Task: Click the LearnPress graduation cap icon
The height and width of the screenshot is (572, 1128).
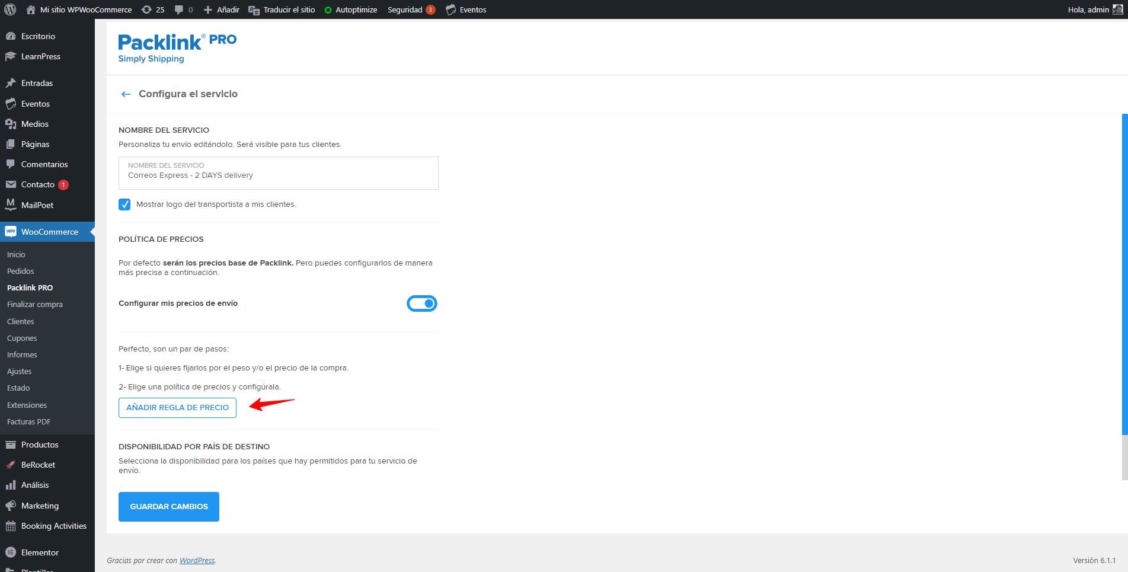Action: point(11,56)
